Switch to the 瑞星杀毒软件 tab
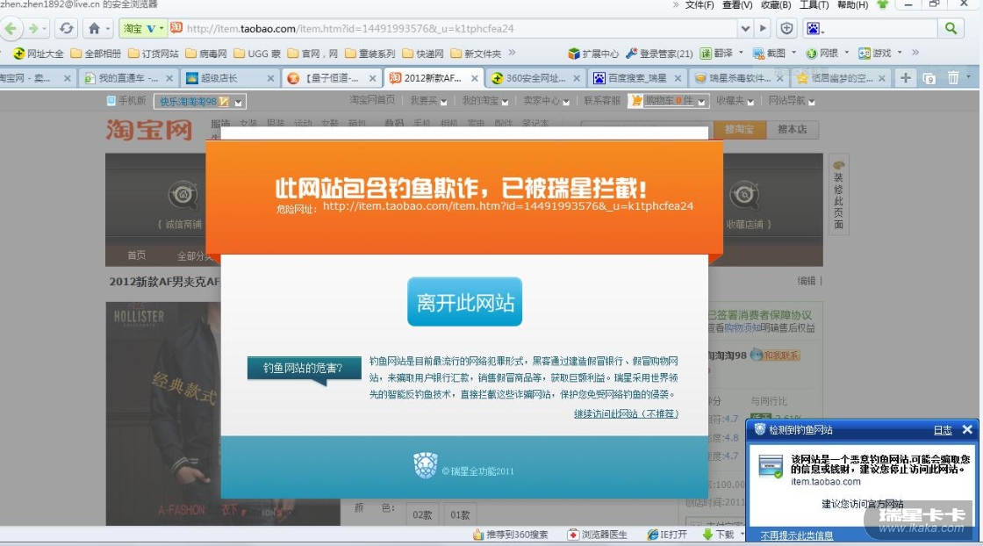This screenshot has height=546, width=983. (x=738, y=78)
